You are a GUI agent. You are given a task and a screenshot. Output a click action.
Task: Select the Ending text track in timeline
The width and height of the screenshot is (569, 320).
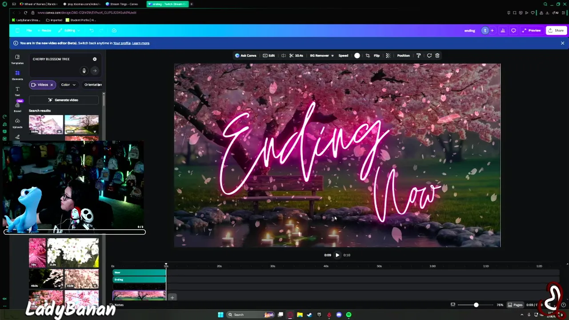(x=139, y=280)
